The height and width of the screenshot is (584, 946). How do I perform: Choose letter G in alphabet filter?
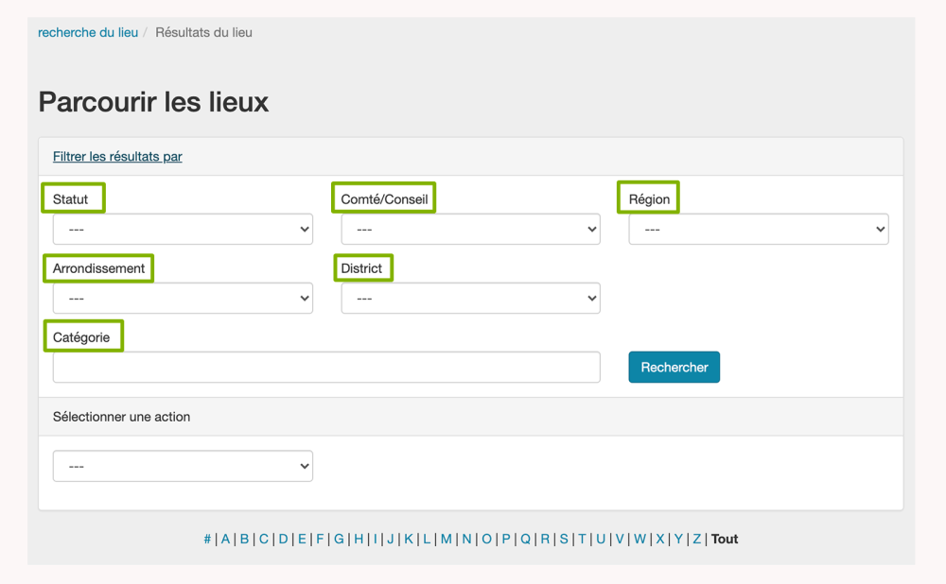point(339,540)
